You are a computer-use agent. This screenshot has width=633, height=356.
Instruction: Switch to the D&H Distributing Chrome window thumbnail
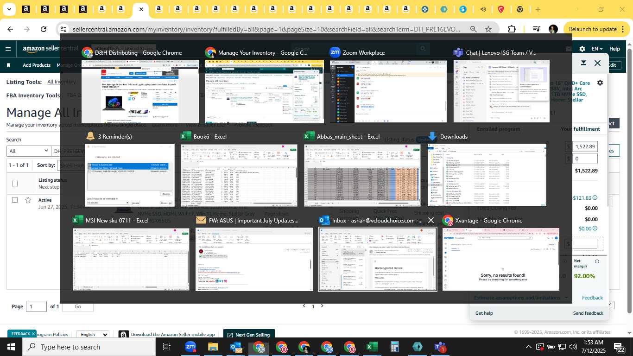[140, 91]
